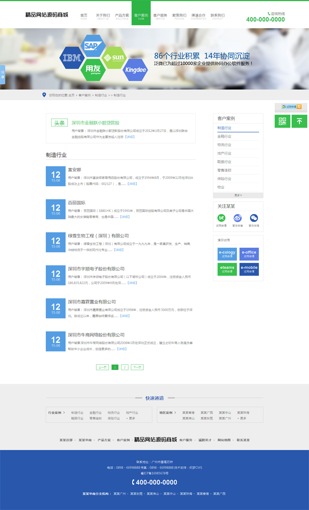Open the official WeChat icon under 关注某某
Screen dimensions: 309x510
click(x=254, y=218)
